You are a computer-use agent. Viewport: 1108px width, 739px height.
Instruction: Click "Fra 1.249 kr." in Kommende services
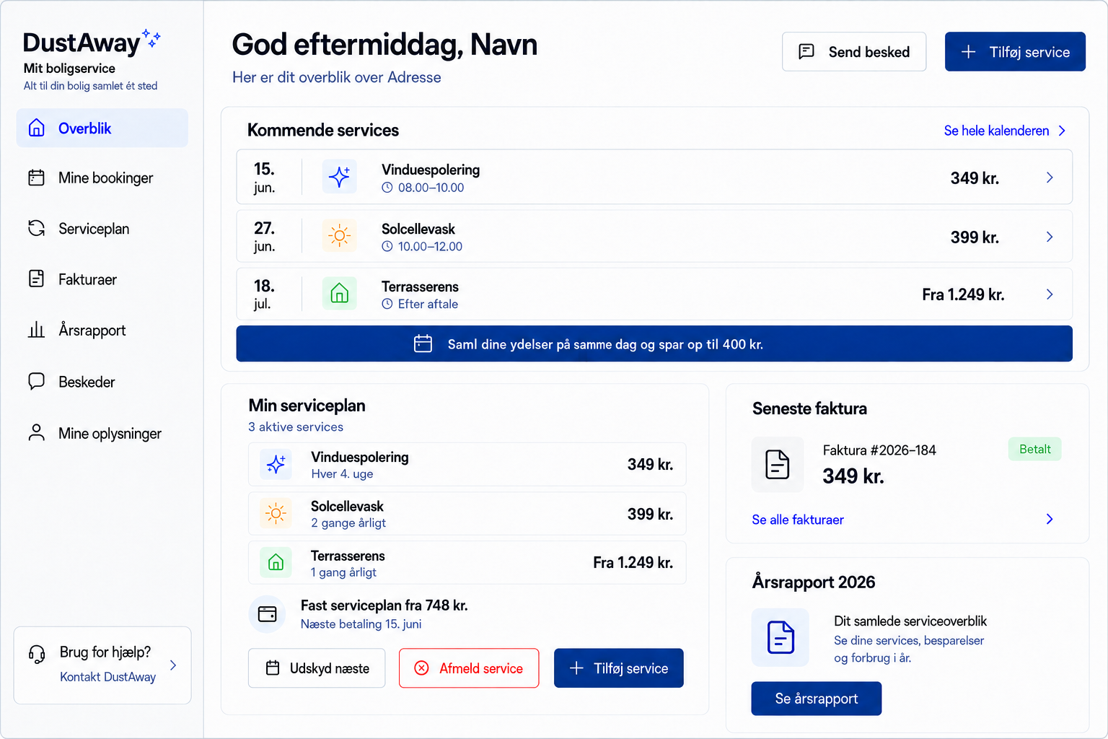(963, 294)
